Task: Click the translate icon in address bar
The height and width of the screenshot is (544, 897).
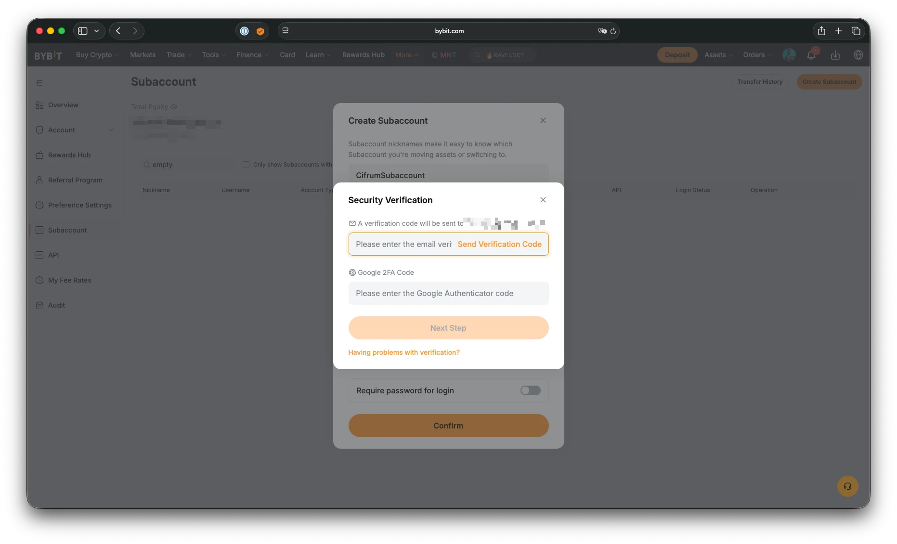Action: click(x=602, y=31)
